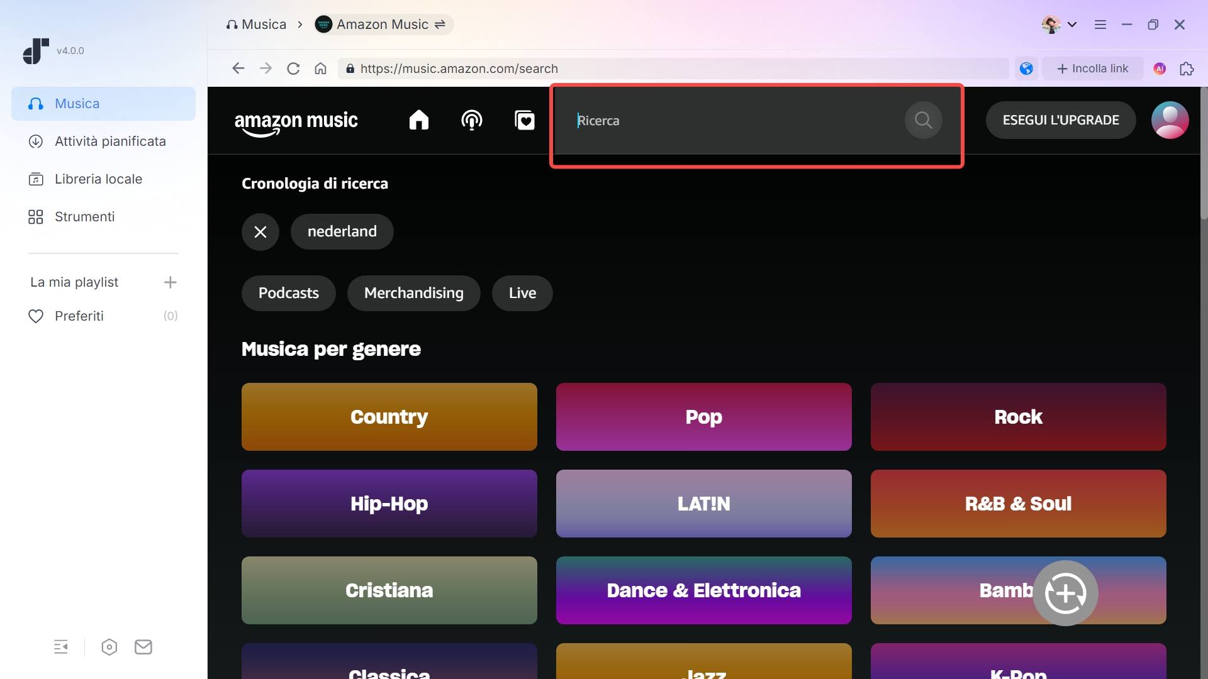Select the Podcasts filter chip
The width and height of the screenshot is (1208, 679).
(288, 292)
